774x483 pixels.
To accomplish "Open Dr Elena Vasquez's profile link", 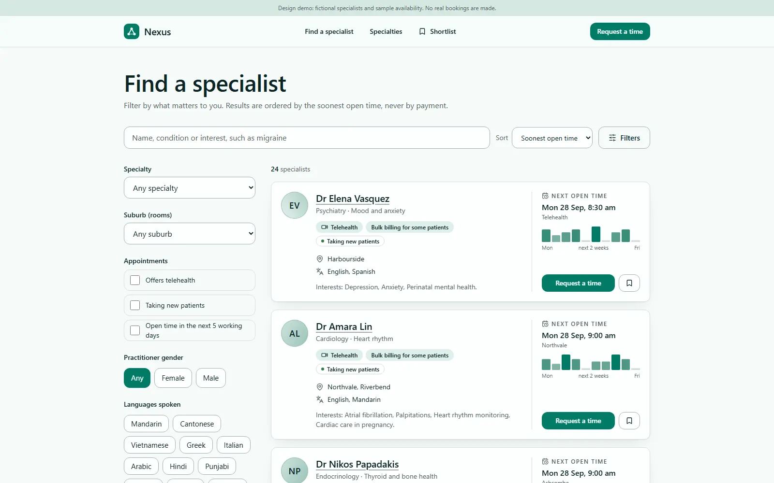I will pyautogui.click(x=353, y=199).
